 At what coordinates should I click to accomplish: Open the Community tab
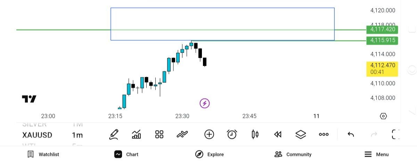293,154
